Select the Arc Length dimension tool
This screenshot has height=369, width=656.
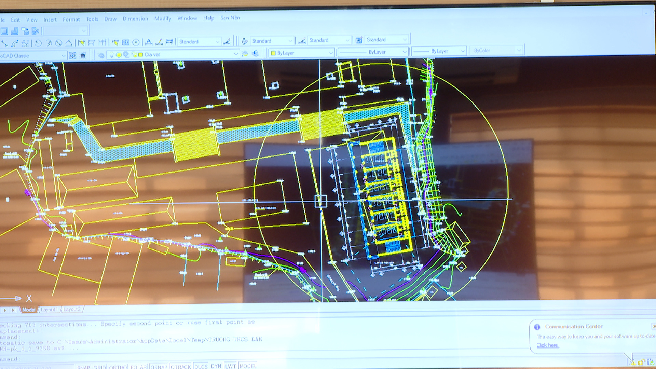point(15,43)
